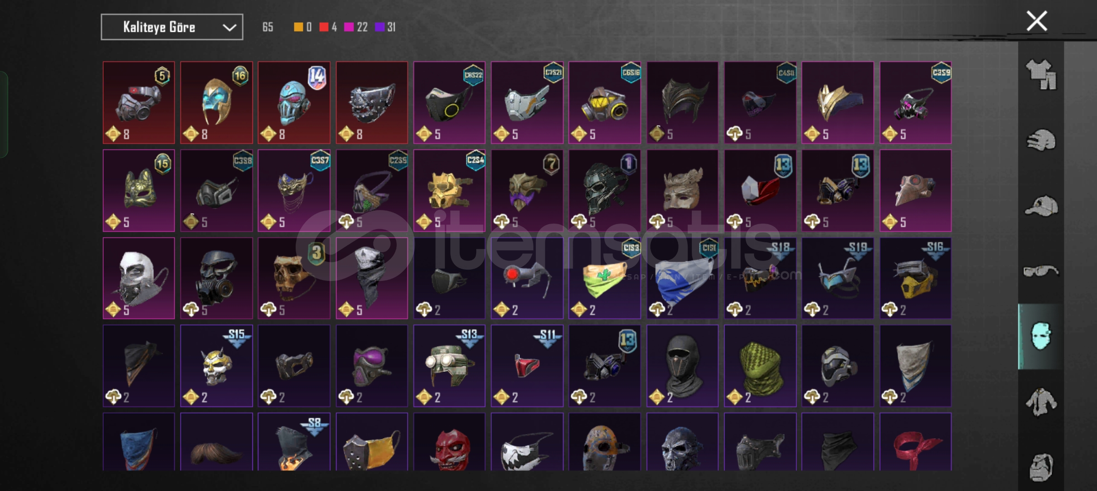This screenshot has height=491, width=1097.
Task: Open the cap hats category icon
Action: coord(1041,206)
